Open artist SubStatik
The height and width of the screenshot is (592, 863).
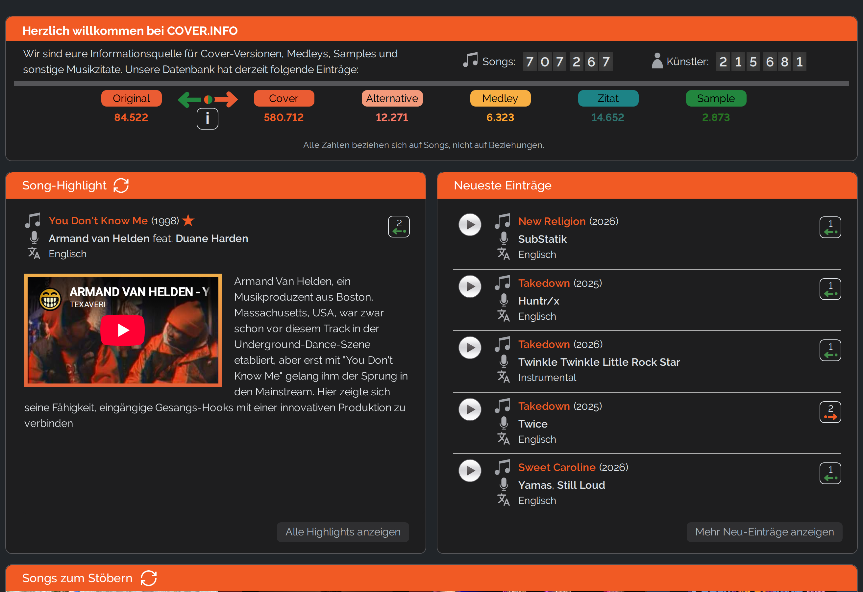(543, 239)
